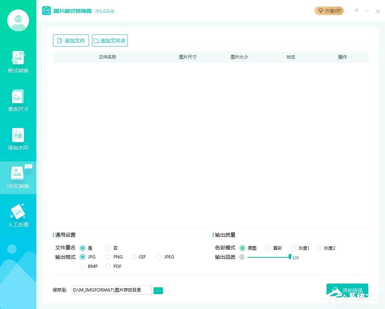Select PNG as the output format
The image size is (385, 309).
tap(108, 257)
